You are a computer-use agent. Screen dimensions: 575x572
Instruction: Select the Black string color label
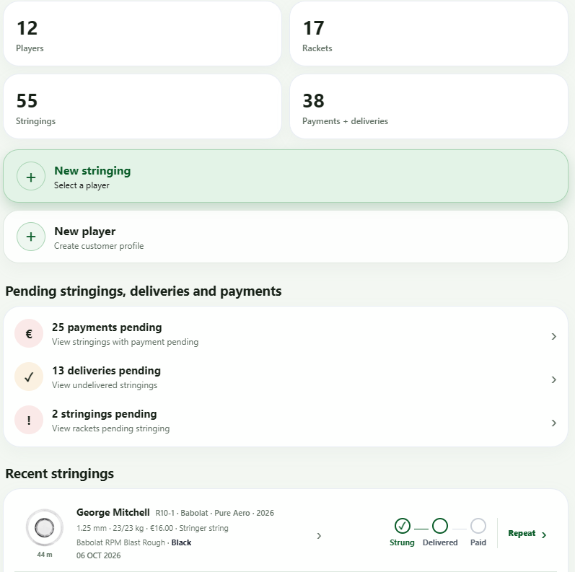(x=182, y=542)
